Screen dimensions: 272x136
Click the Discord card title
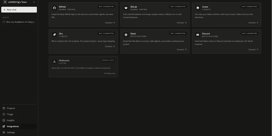206,34
